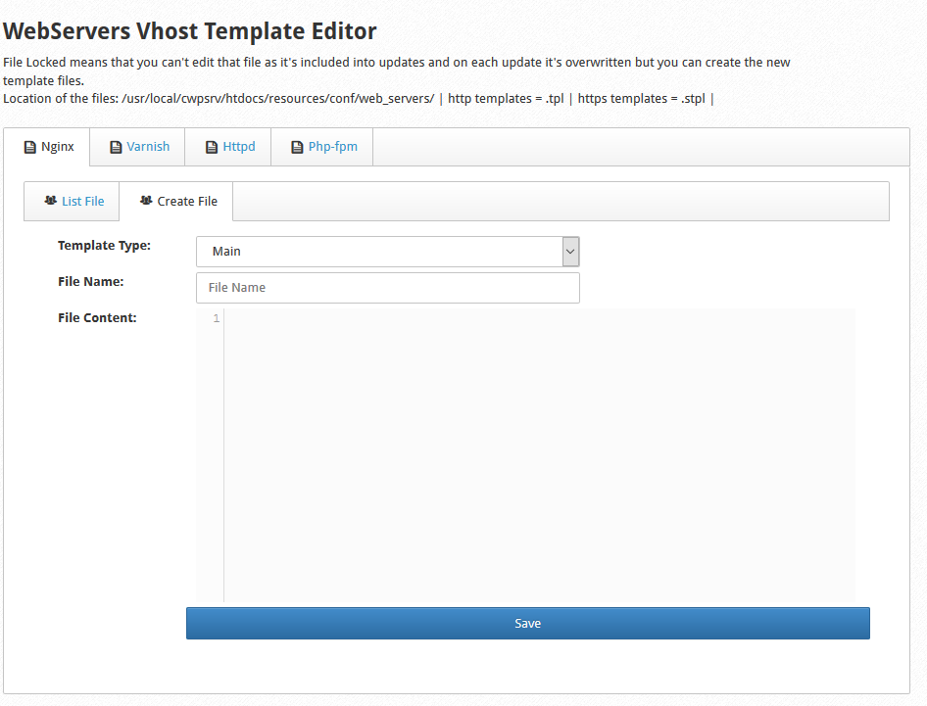Click the Template Type label

point(104,245)
